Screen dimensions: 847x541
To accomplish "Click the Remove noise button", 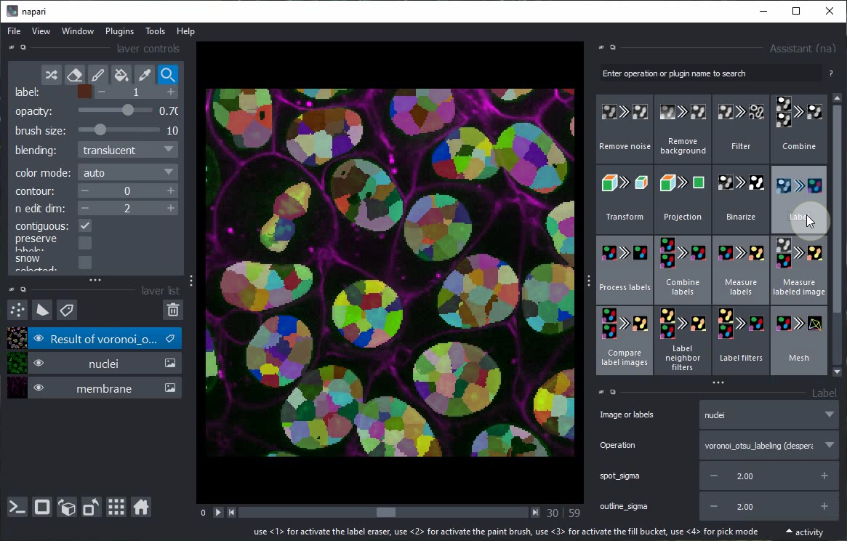I will [x=625, y=129].
